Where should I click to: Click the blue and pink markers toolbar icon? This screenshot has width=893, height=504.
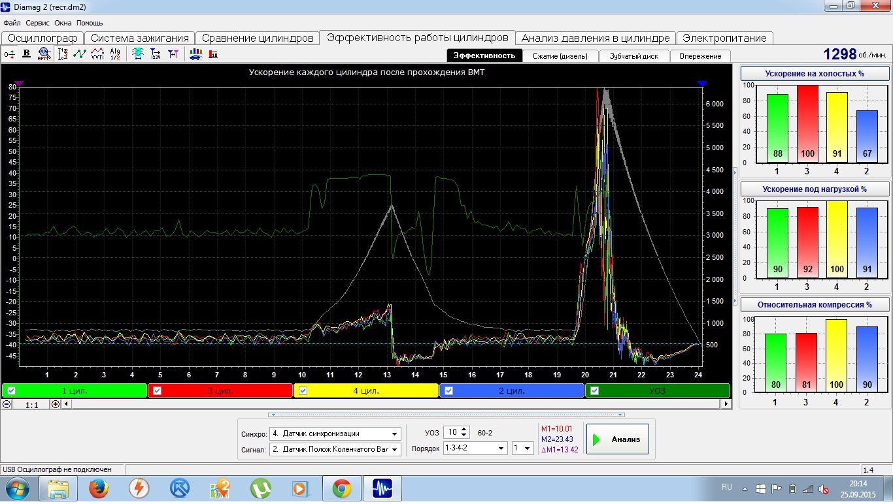point(173,54)
